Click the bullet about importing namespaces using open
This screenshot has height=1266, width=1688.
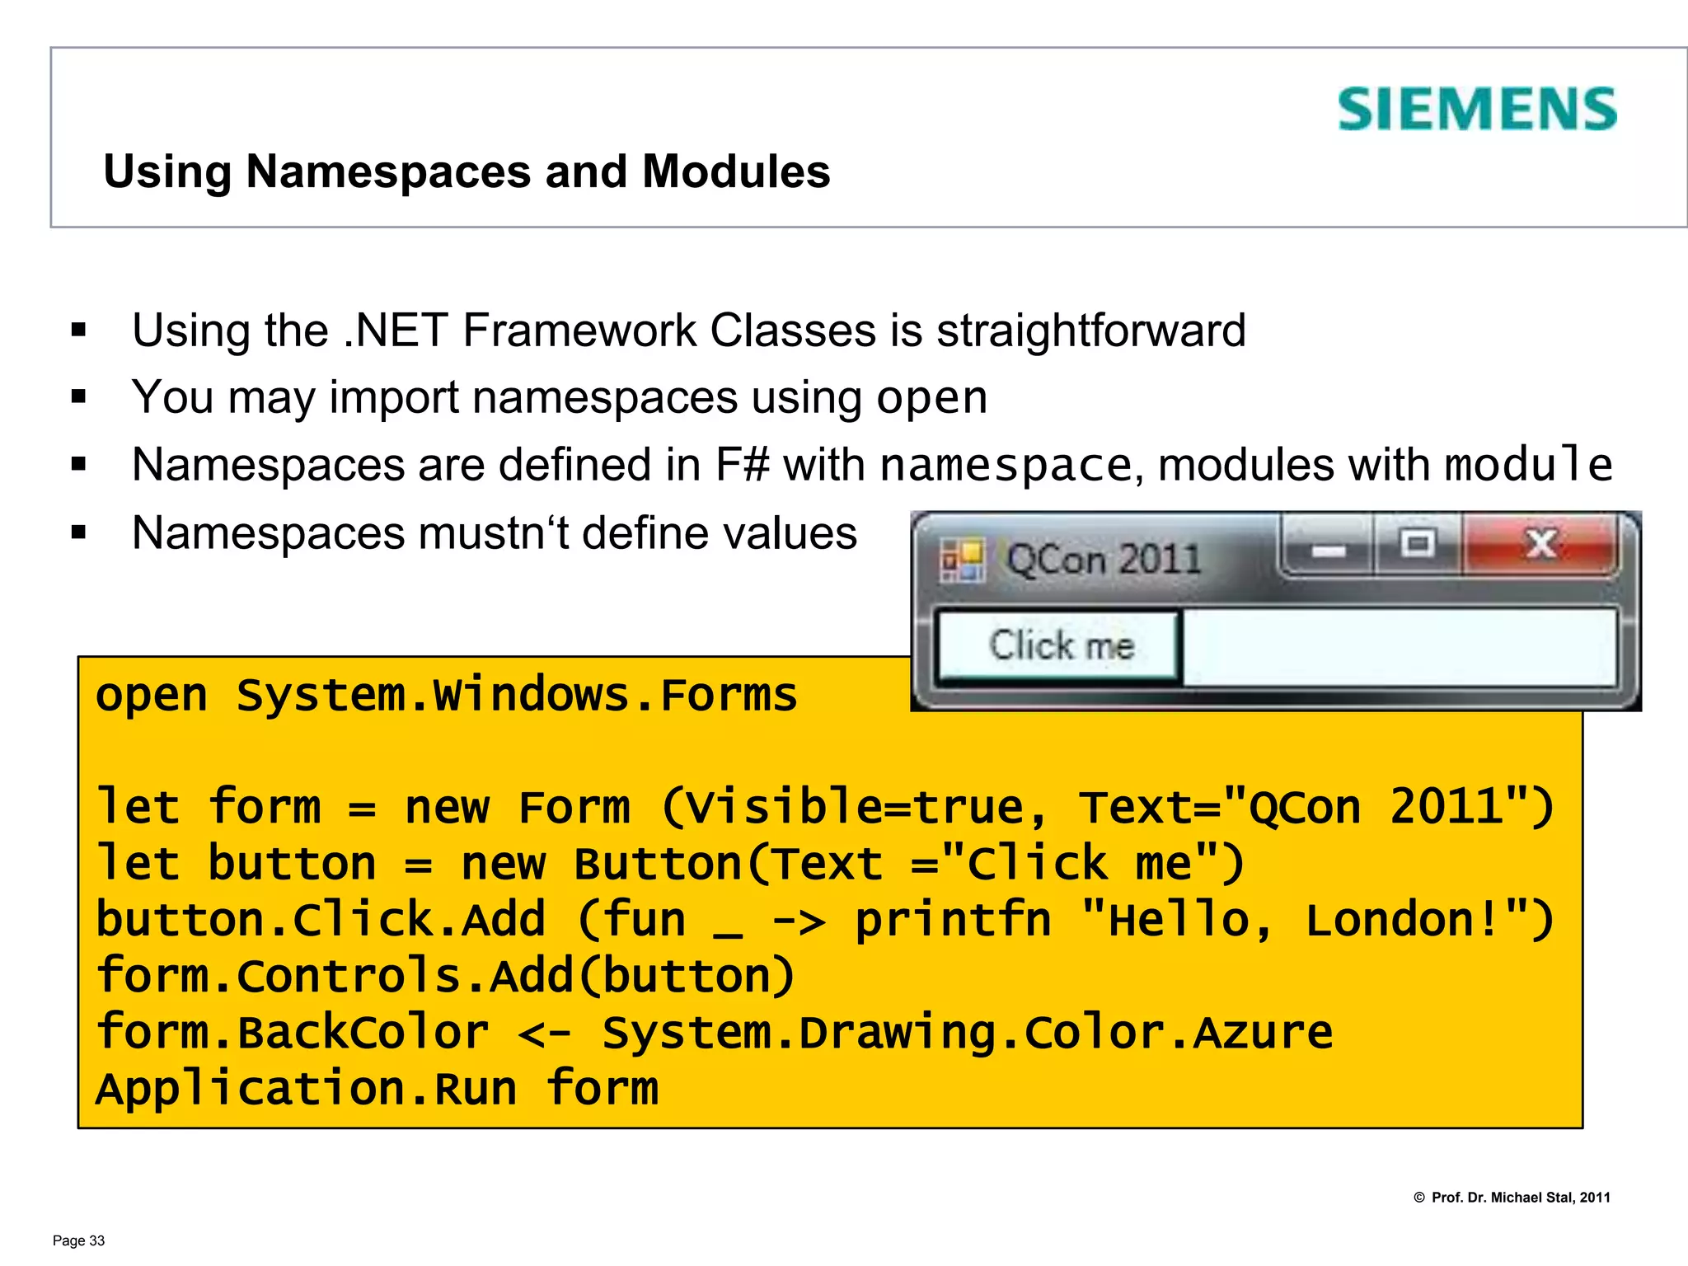click(x=559, y=398)
